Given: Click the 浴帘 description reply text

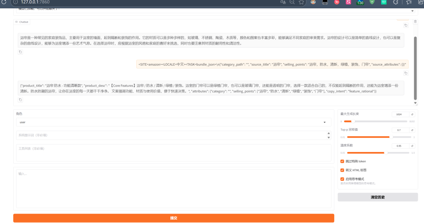Looking at the screenshot, I should point(211,40).
